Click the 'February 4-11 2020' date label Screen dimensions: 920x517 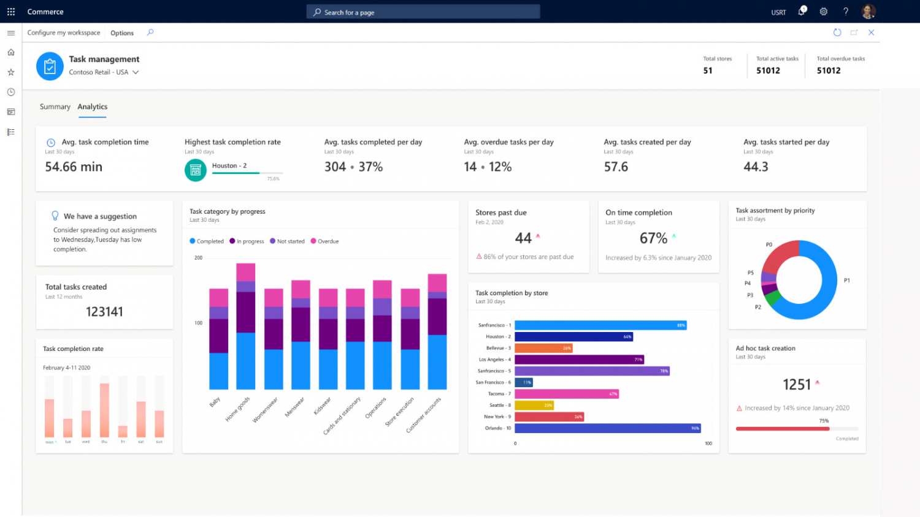click(x=66, y=368)
